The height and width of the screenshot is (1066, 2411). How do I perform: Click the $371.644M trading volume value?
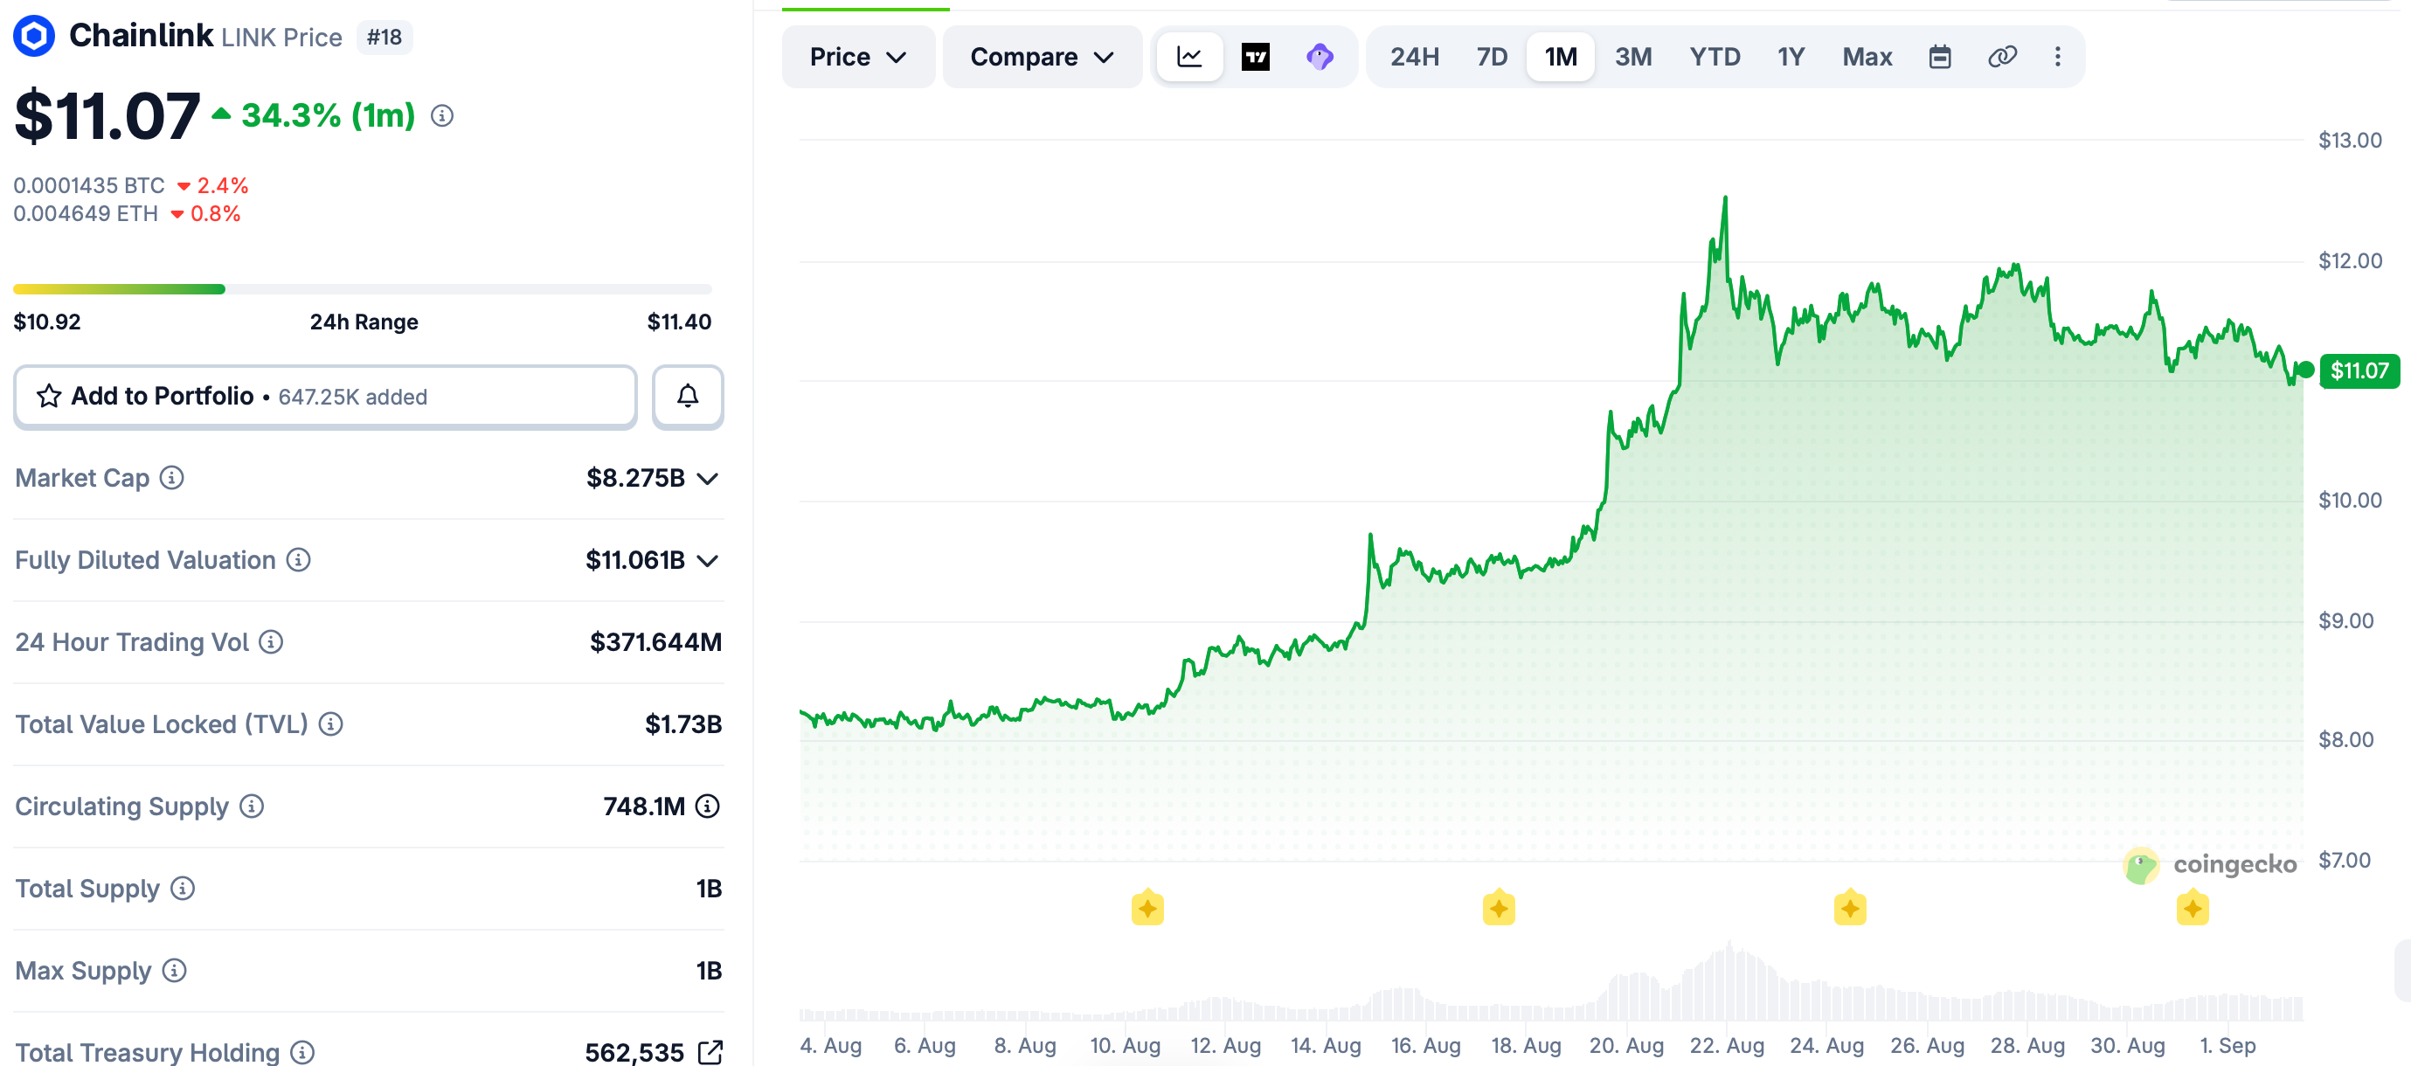[655, 642]
